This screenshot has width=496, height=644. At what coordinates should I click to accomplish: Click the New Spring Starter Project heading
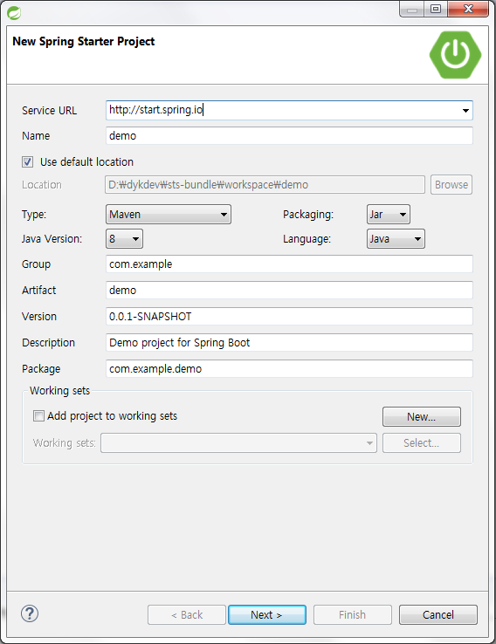(84, 42)
